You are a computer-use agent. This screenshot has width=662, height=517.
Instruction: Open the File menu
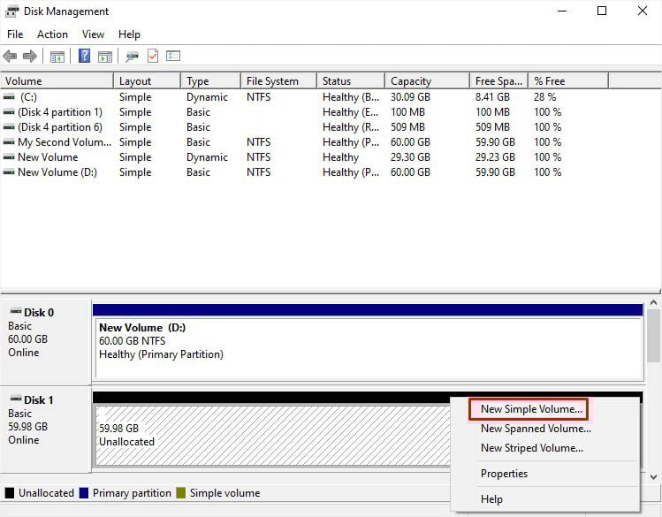click(x=15, y=34)
